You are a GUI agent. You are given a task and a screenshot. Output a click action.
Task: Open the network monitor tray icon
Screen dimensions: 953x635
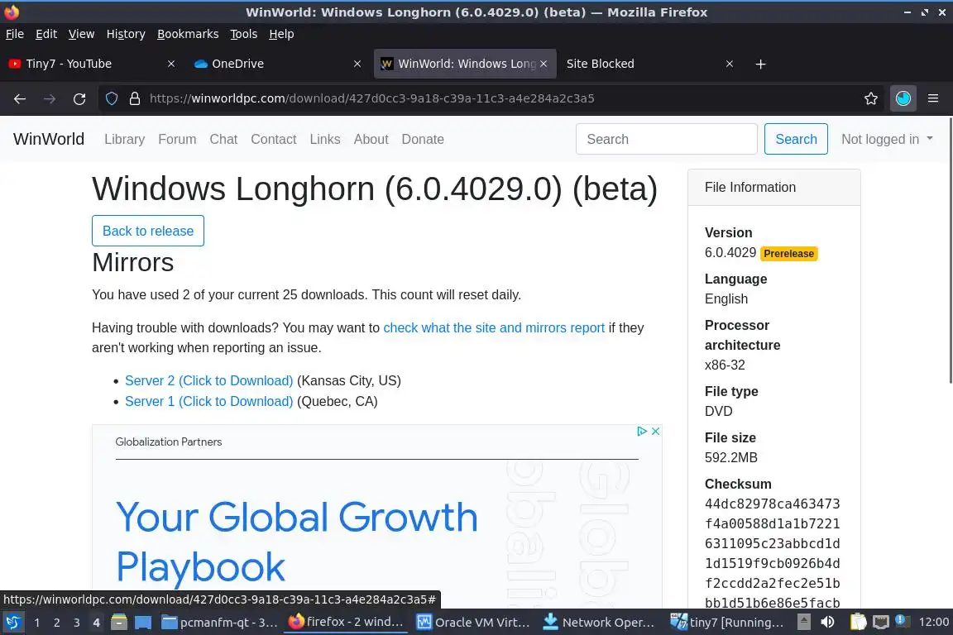[881, 623]
